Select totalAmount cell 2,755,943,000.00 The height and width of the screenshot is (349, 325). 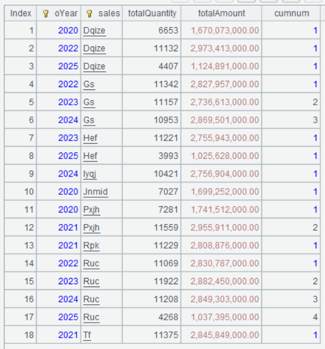[x=221, y=138]
